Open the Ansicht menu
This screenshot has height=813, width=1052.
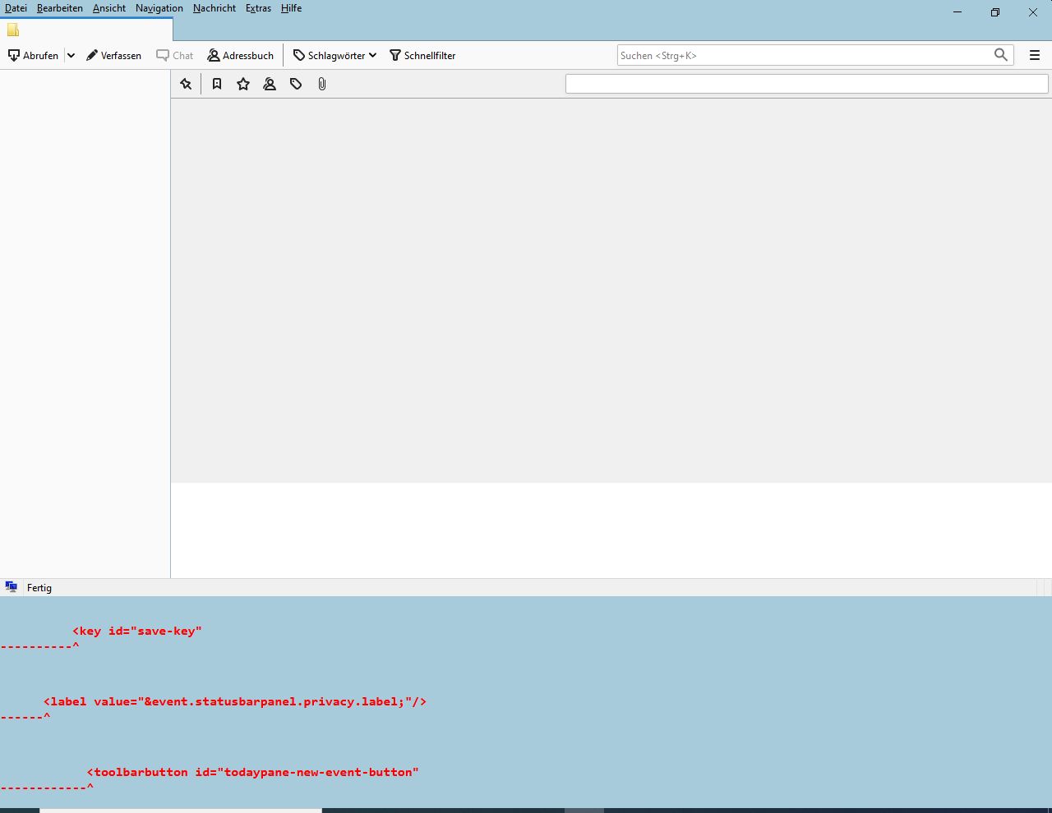pos(109,8)
